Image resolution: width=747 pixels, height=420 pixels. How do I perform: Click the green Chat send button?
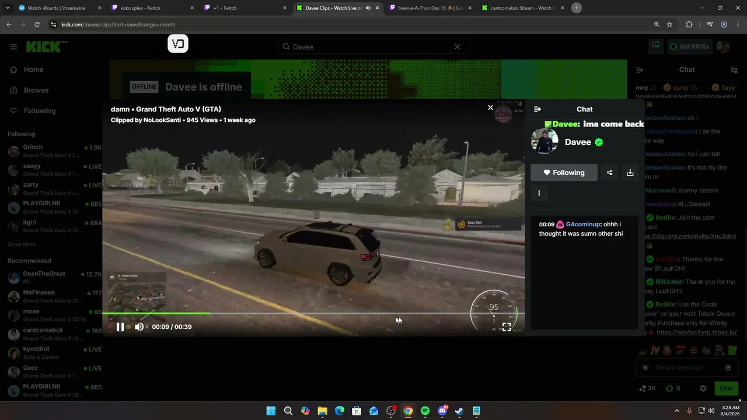727,388
